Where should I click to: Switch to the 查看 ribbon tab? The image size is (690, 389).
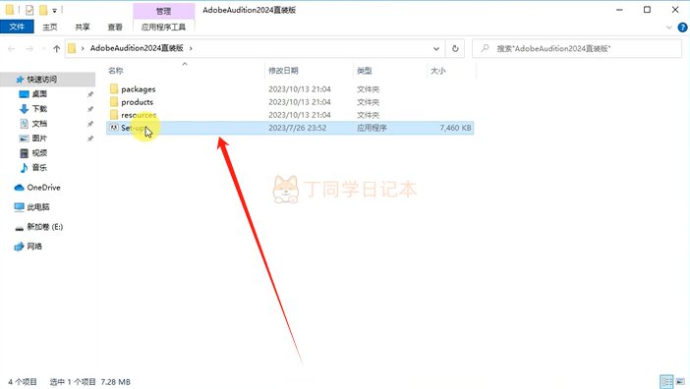pos(115,27)
